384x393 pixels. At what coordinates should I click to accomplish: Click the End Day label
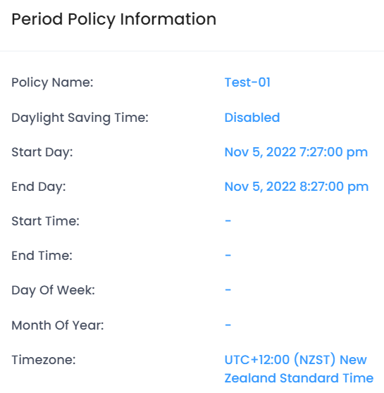39,187
